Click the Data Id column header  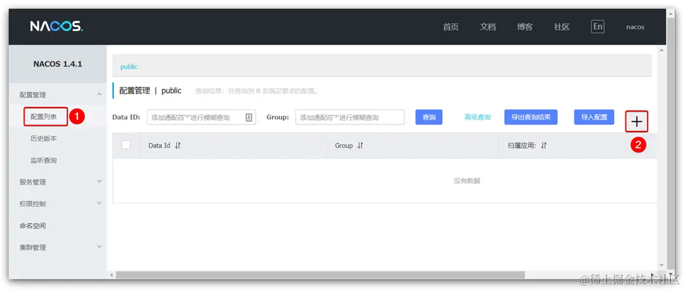[159, 146]
